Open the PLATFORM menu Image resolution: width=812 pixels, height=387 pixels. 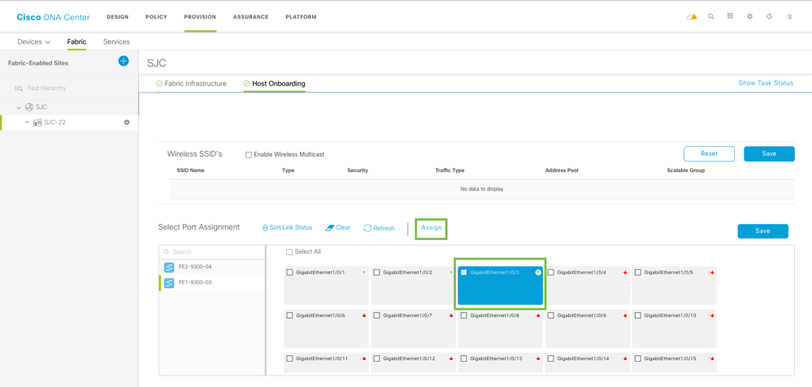(301, 17)
